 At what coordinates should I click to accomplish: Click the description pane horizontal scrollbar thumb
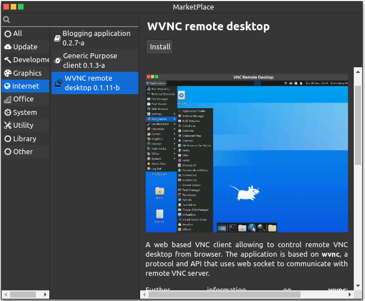[224, 294]
